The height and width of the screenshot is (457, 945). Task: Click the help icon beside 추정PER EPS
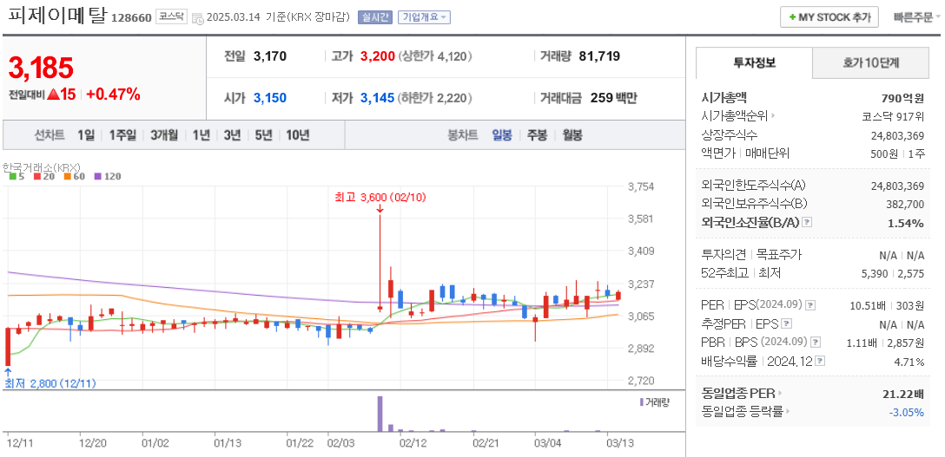click(786, 324)
